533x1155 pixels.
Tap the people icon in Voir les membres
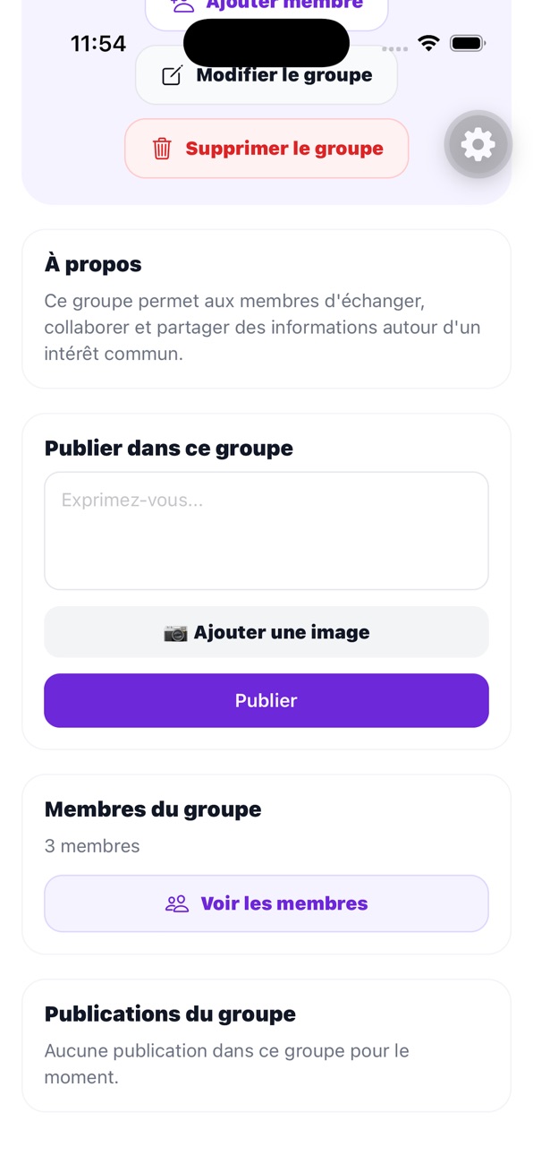[177, 903]
